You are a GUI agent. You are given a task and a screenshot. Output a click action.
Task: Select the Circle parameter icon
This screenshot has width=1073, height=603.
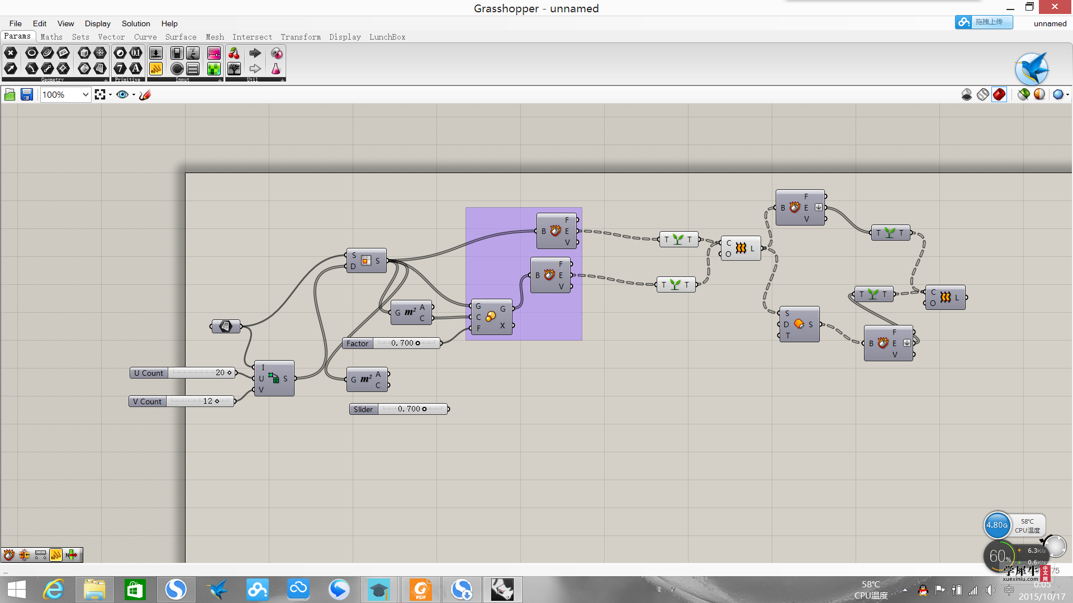[32, 53]
